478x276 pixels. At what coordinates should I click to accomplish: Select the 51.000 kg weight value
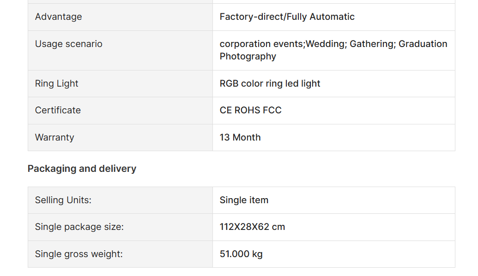click(241, 254)
